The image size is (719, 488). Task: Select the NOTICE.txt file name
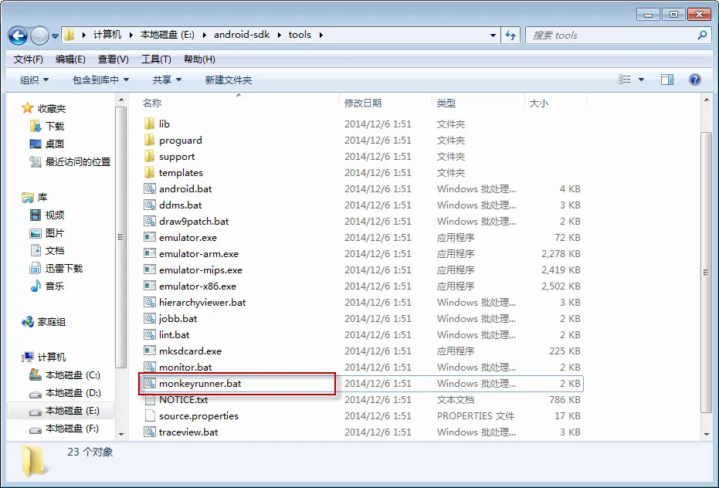point(184,399)
